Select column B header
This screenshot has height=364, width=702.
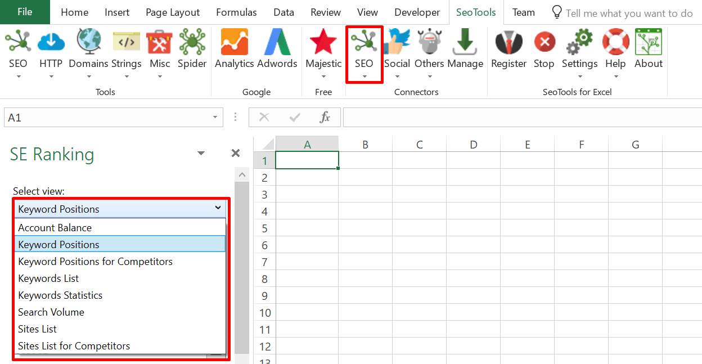point(365,145)
